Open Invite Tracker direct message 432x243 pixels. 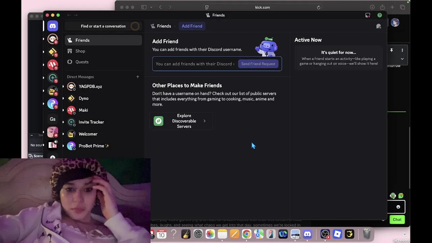pos(103,122)
